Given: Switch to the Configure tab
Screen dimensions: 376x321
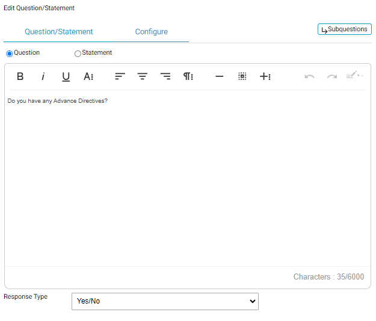Looking at the screenshot, I should click(x=151, y=32).
